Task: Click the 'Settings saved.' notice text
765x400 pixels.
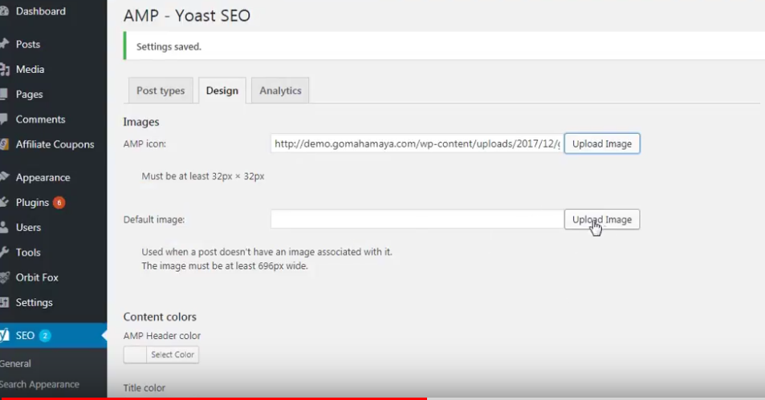Action: coord(169,46)
